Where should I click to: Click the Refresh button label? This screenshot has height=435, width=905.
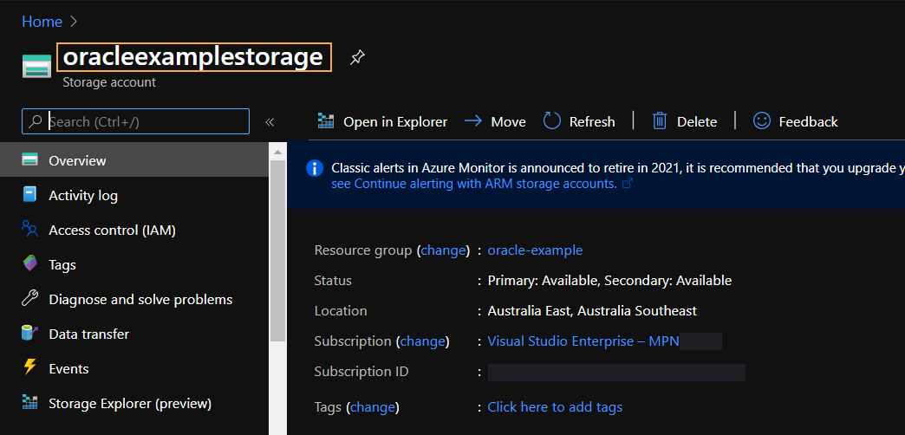(592, 121)
